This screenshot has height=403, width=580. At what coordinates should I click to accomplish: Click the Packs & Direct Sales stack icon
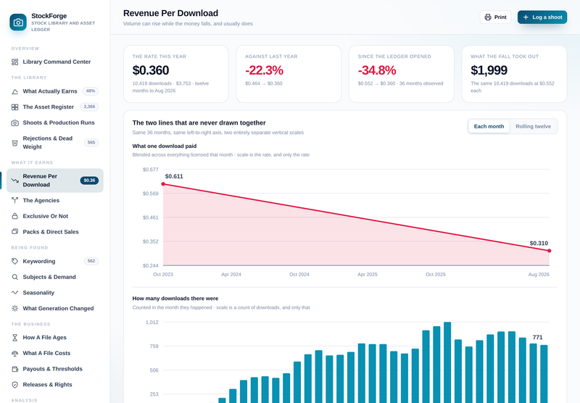pyautogui.click(x=14, y=232)
